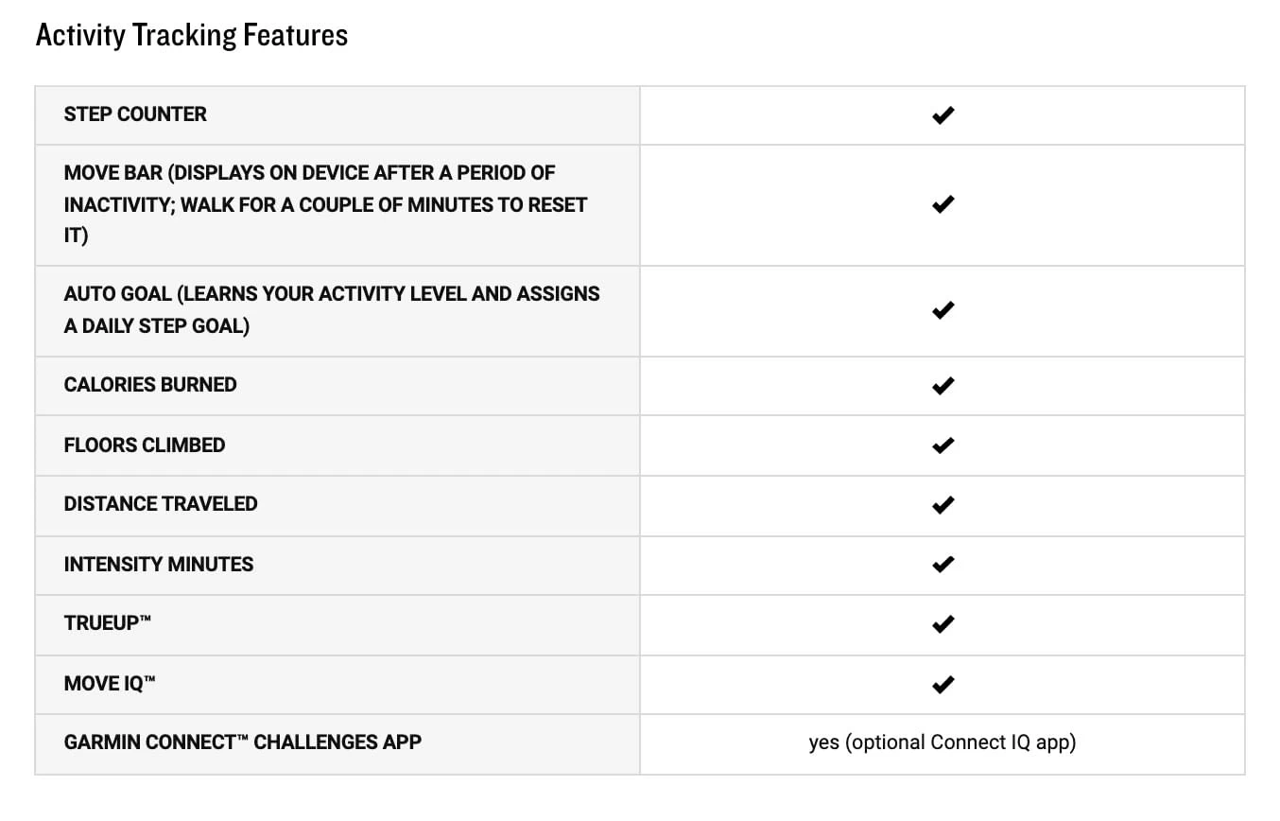The height and width of the screenshot is (821, 1280).
Task: Select the CALORIES BURNED label
Action: click(150, 385)
